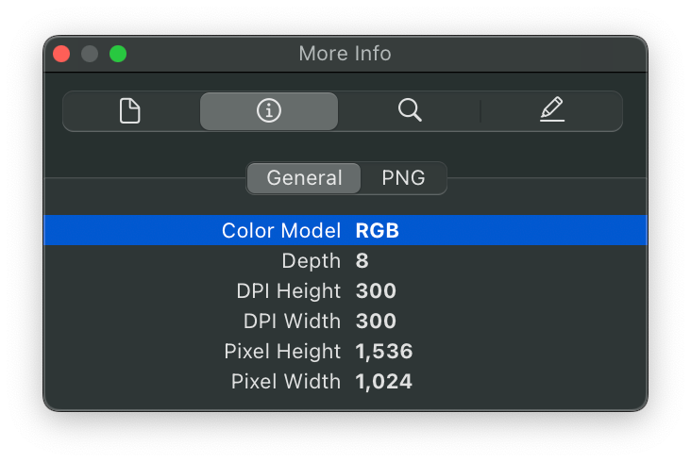The height and width of the screenshot is (462, 691).
Task: Select the More Info circled-i icon
Action: pyautogui.click(x=269, y=111)
